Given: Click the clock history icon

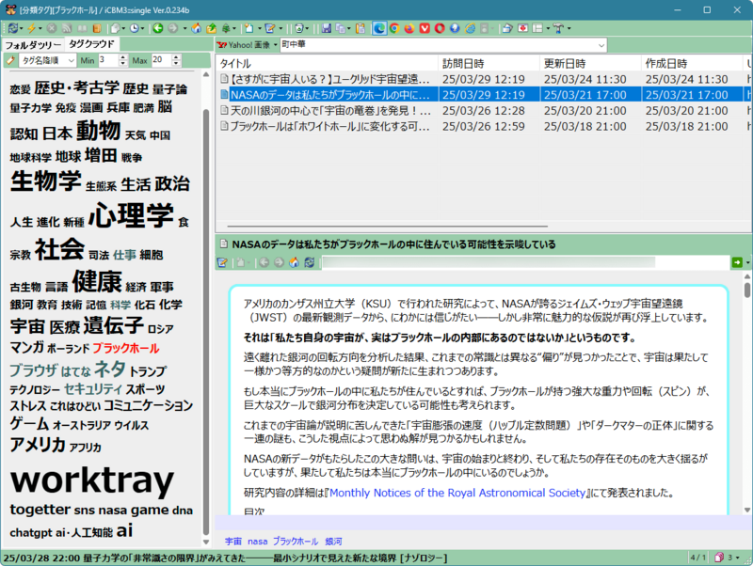Looking at the screenshot, I should point(134,28).
